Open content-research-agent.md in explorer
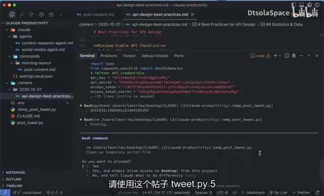Image resolution: width=324 pixels, height=196 pixels. (47, 43)
